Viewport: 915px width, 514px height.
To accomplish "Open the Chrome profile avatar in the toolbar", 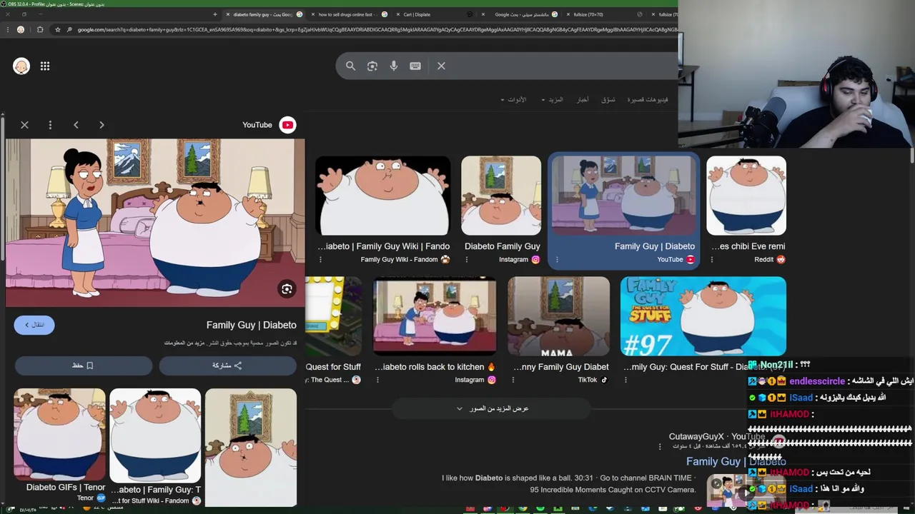I will pyautogui.click(x=21, y=29).
